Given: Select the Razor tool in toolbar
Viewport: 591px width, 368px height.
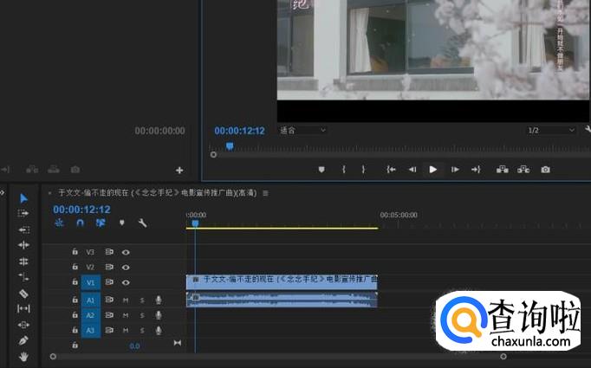Looking at the screenshot, I should pyautogui.click(x=23, y=293).
